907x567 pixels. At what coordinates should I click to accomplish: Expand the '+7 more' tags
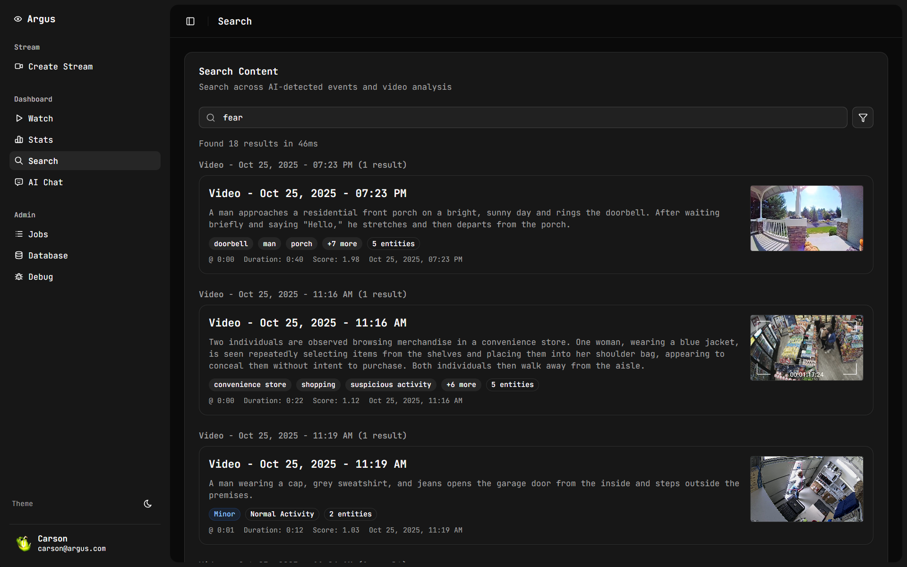pos(342,244)
